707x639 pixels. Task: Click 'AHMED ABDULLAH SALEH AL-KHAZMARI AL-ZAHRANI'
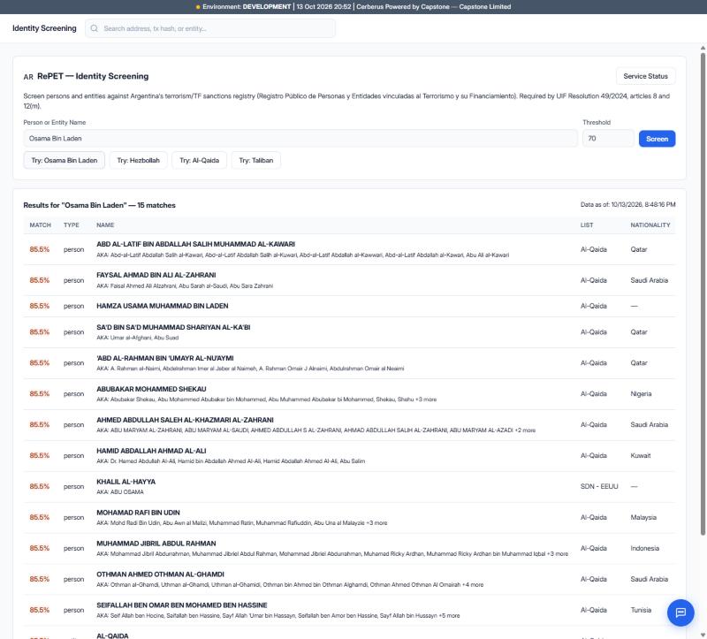[185, 420]
